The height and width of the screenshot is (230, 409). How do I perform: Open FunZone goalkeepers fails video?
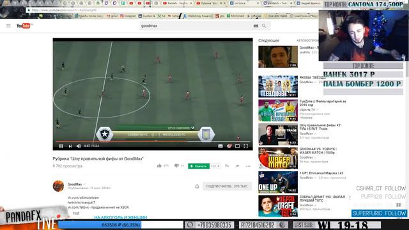(x=323, y=103)
